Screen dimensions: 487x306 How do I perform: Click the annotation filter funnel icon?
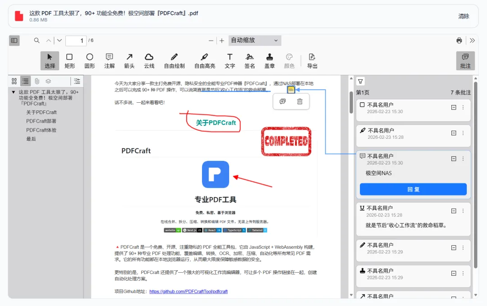click(x=360, y=81)
